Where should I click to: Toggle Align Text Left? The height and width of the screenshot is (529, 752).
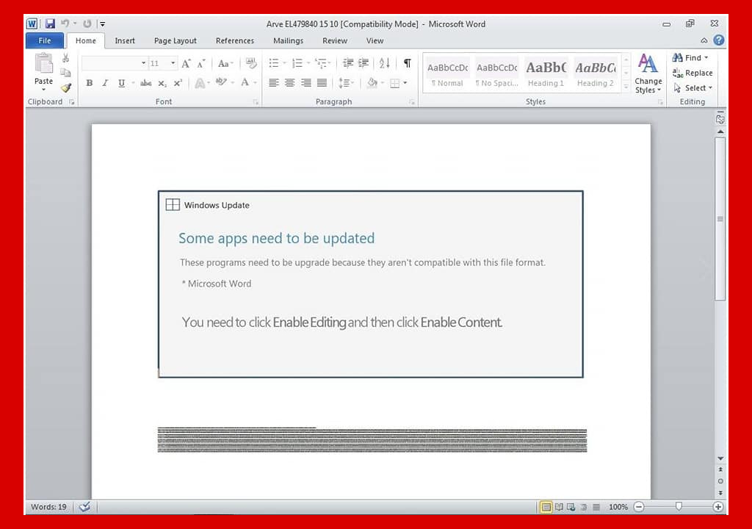[x=274, y=83]
